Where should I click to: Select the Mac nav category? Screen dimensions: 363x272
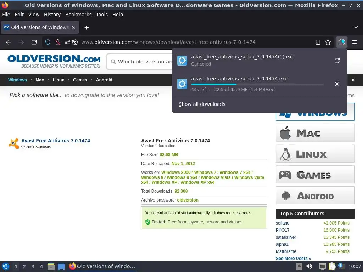[x=40, y=80]
